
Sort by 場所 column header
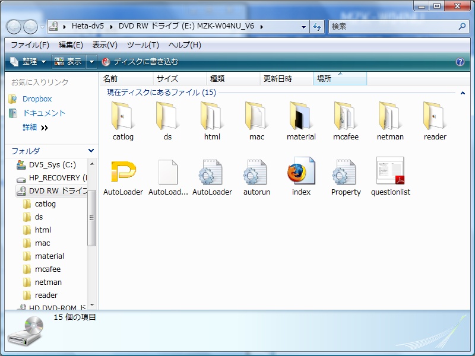(x=340, y=79)
